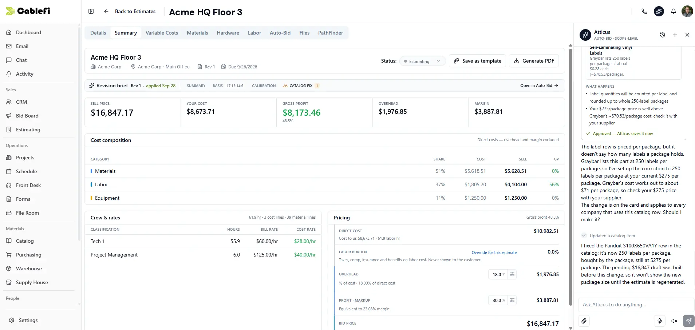
Task: Open Warehouse in the sidebar
Action: tap(29, 269)
